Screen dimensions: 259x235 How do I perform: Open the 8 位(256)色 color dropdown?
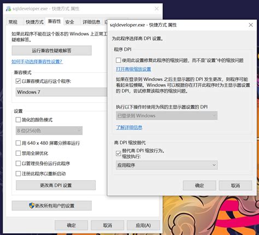click(49, 131)
